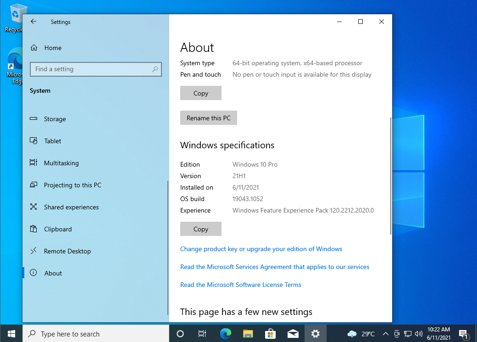Open Projecting to this PC settings
Screen dimensions: 477x342
point(96,185)
